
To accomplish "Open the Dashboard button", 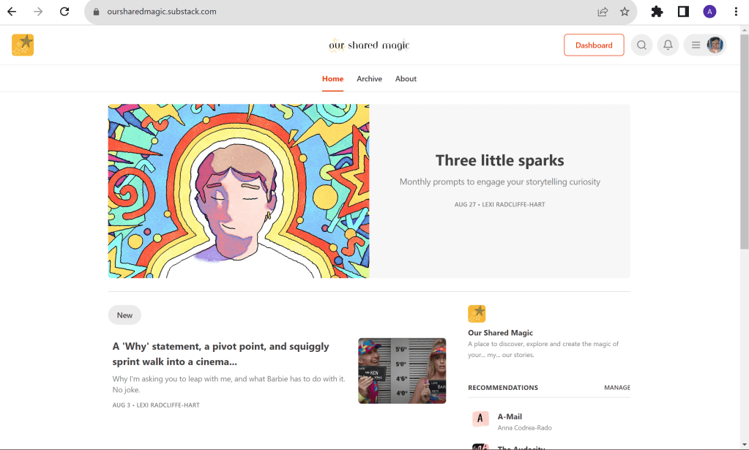I will tap(594, 45).
